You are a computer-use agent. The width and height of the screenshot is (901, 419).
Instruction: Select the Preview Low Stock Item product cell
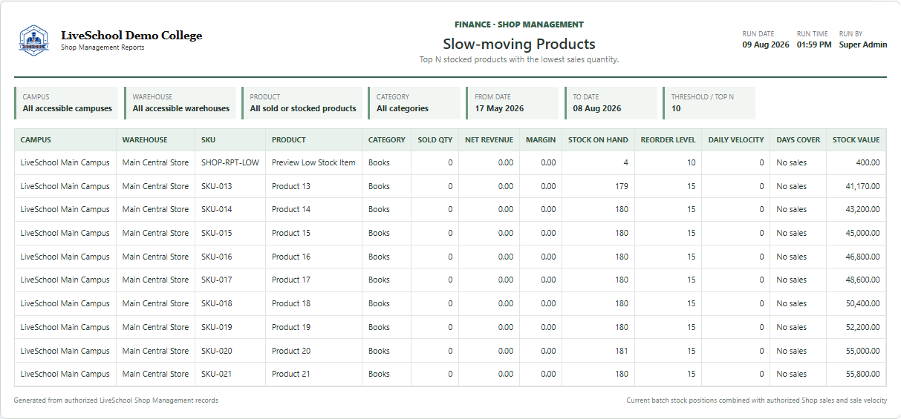pyautogui.click(x=313, y=162)
